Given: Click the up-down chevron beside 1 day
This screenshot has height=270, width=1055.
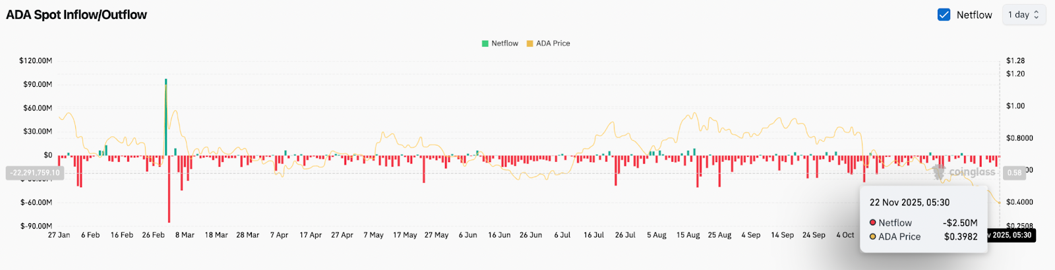Looking at the screenshot, I should point(1036,14).
